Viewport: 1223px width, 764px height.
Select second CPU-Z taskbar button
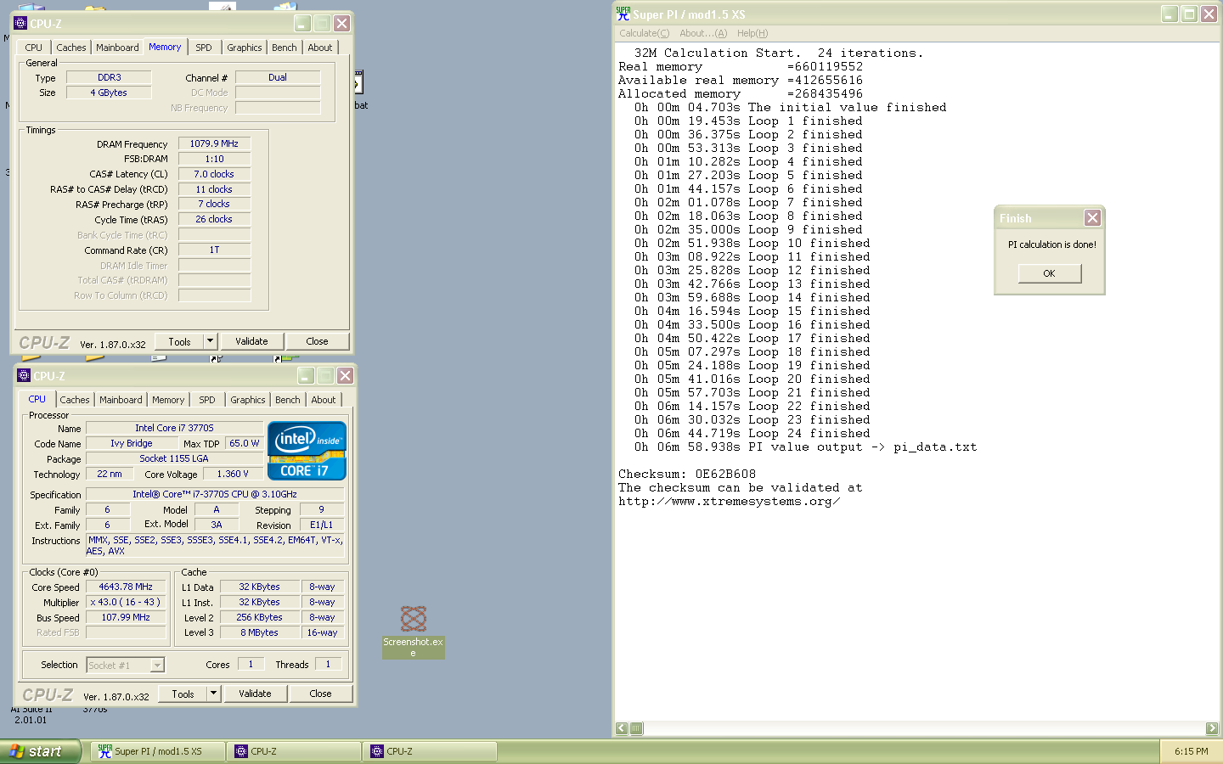[x=431, y=751]
